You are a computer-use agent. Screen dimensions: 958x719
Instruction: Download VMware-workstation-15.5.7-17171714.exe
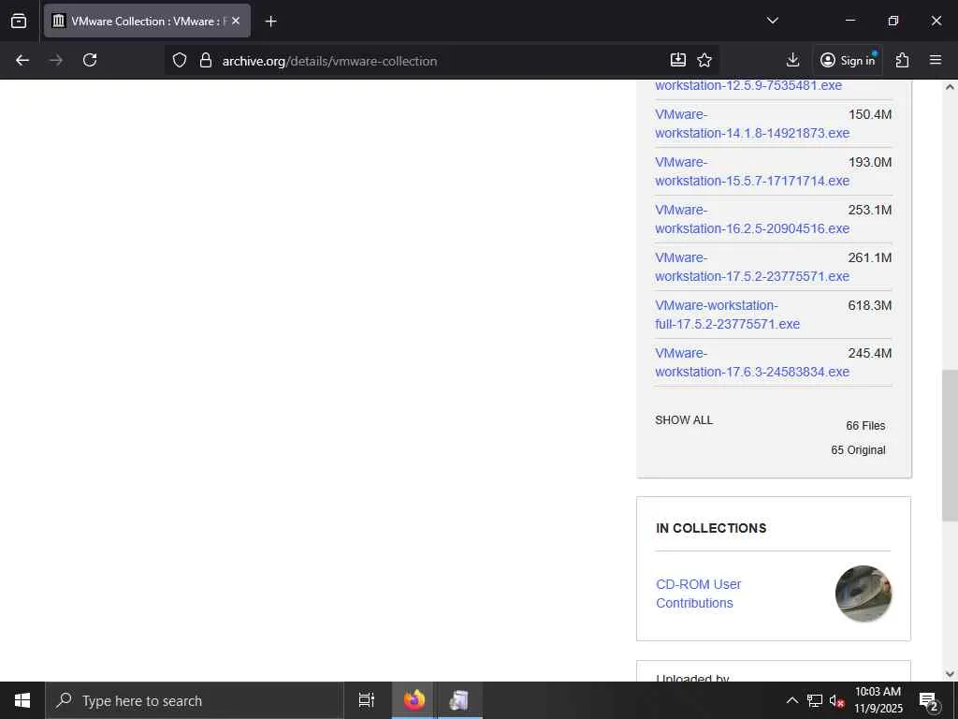click(752, 171)
